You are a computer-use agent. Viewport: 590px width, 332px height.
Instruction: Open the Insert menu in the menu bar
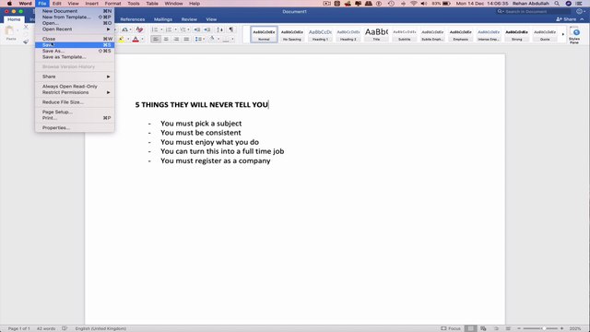(x=91, y=4)
